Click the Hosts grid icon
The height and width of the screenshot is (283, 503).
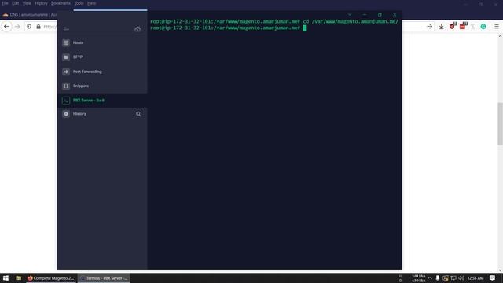[66, 42]
